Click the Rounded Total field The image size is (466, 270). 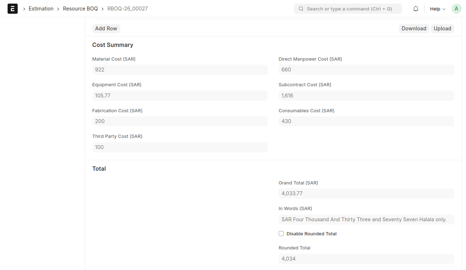(366, 259)
